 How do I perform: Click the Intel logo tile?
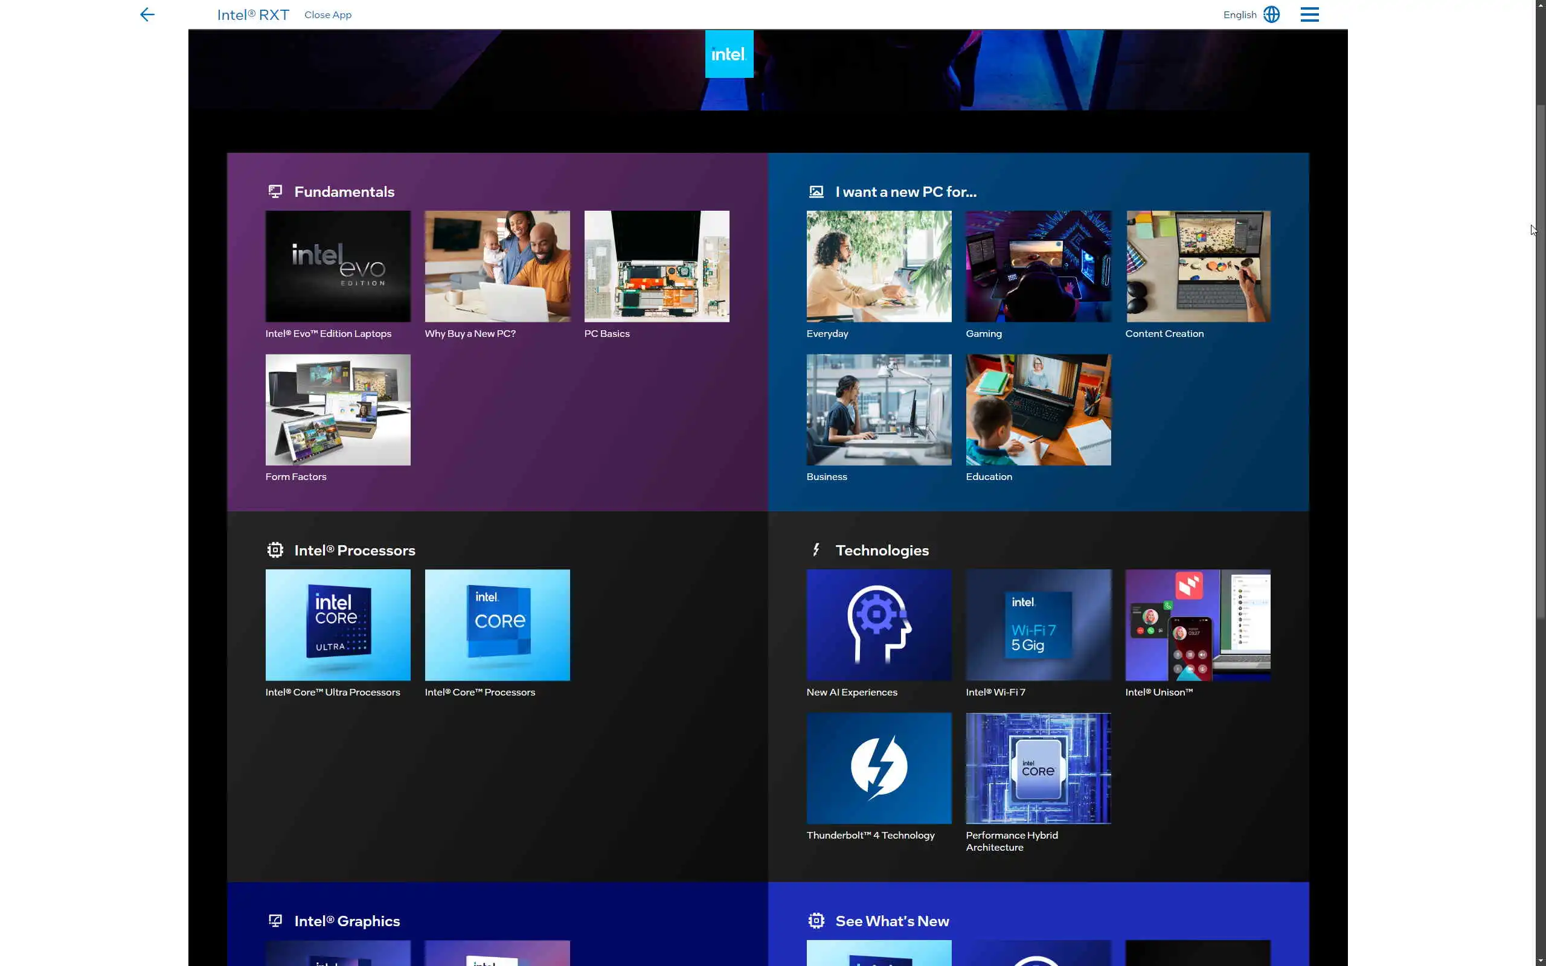[729, 54]
